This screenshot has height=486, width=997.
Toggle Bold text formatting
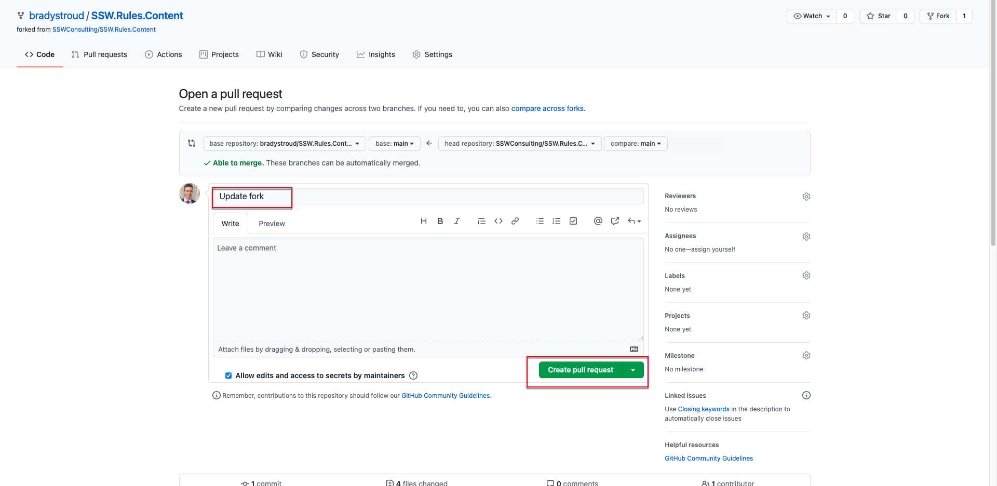coord(440,221)
